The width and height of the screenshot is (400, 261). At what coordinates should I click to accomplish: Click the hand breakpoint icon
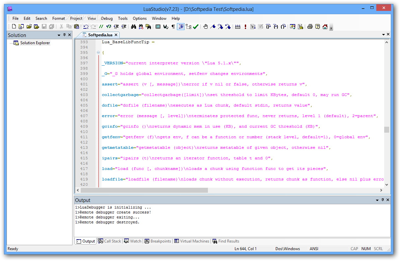click(x=205, y=27)
